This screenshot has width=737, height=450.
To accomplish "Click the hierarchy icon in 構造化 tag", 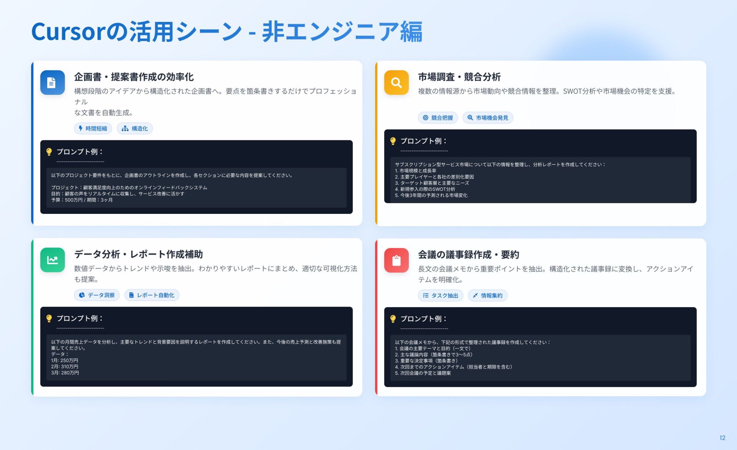I will 125,129.
